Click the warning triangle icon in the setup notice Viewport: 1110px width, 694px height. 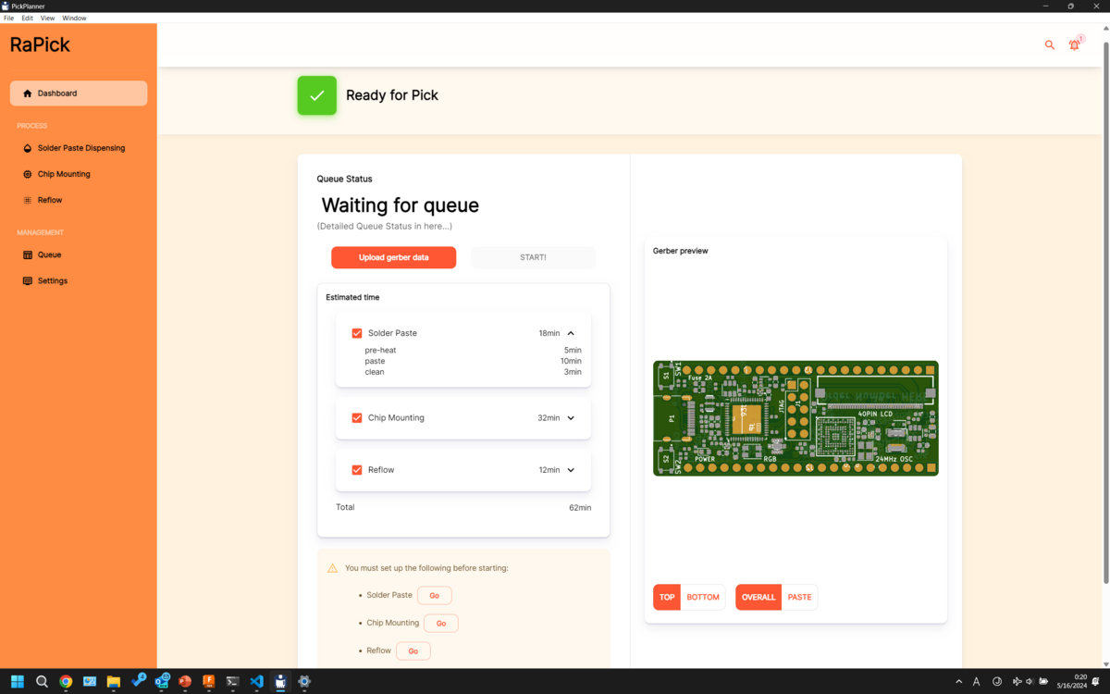[333, 568]
